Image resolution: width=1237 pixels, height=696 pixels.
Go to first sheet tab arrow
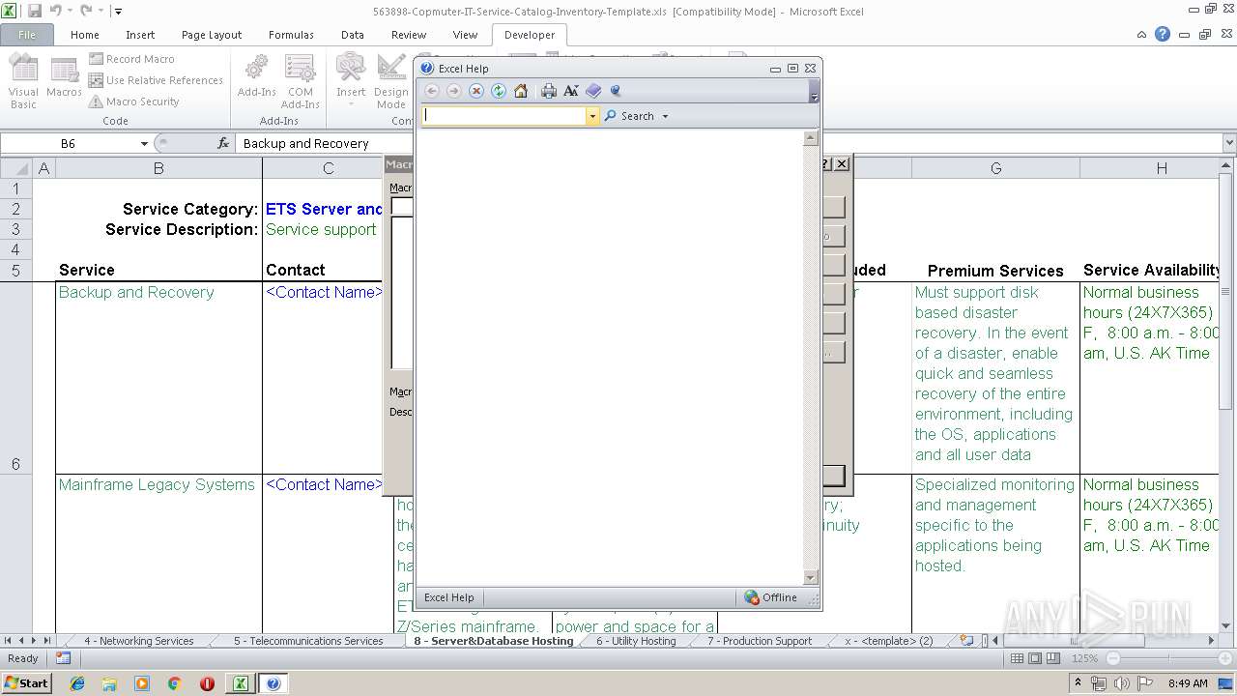point(8,641)
